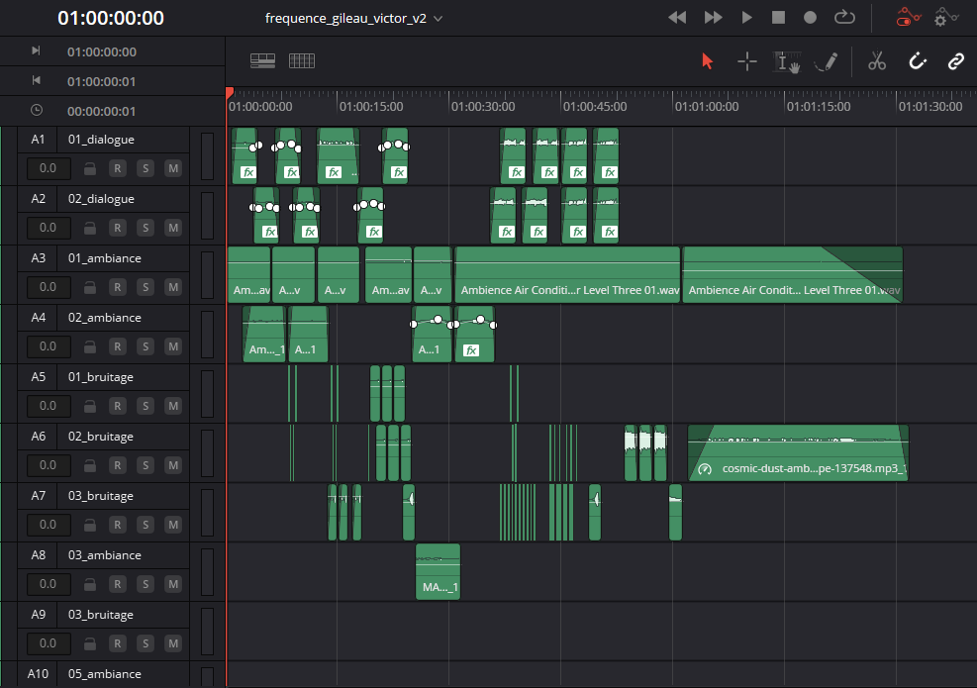Mute track A6 02_bruitage

173,465
